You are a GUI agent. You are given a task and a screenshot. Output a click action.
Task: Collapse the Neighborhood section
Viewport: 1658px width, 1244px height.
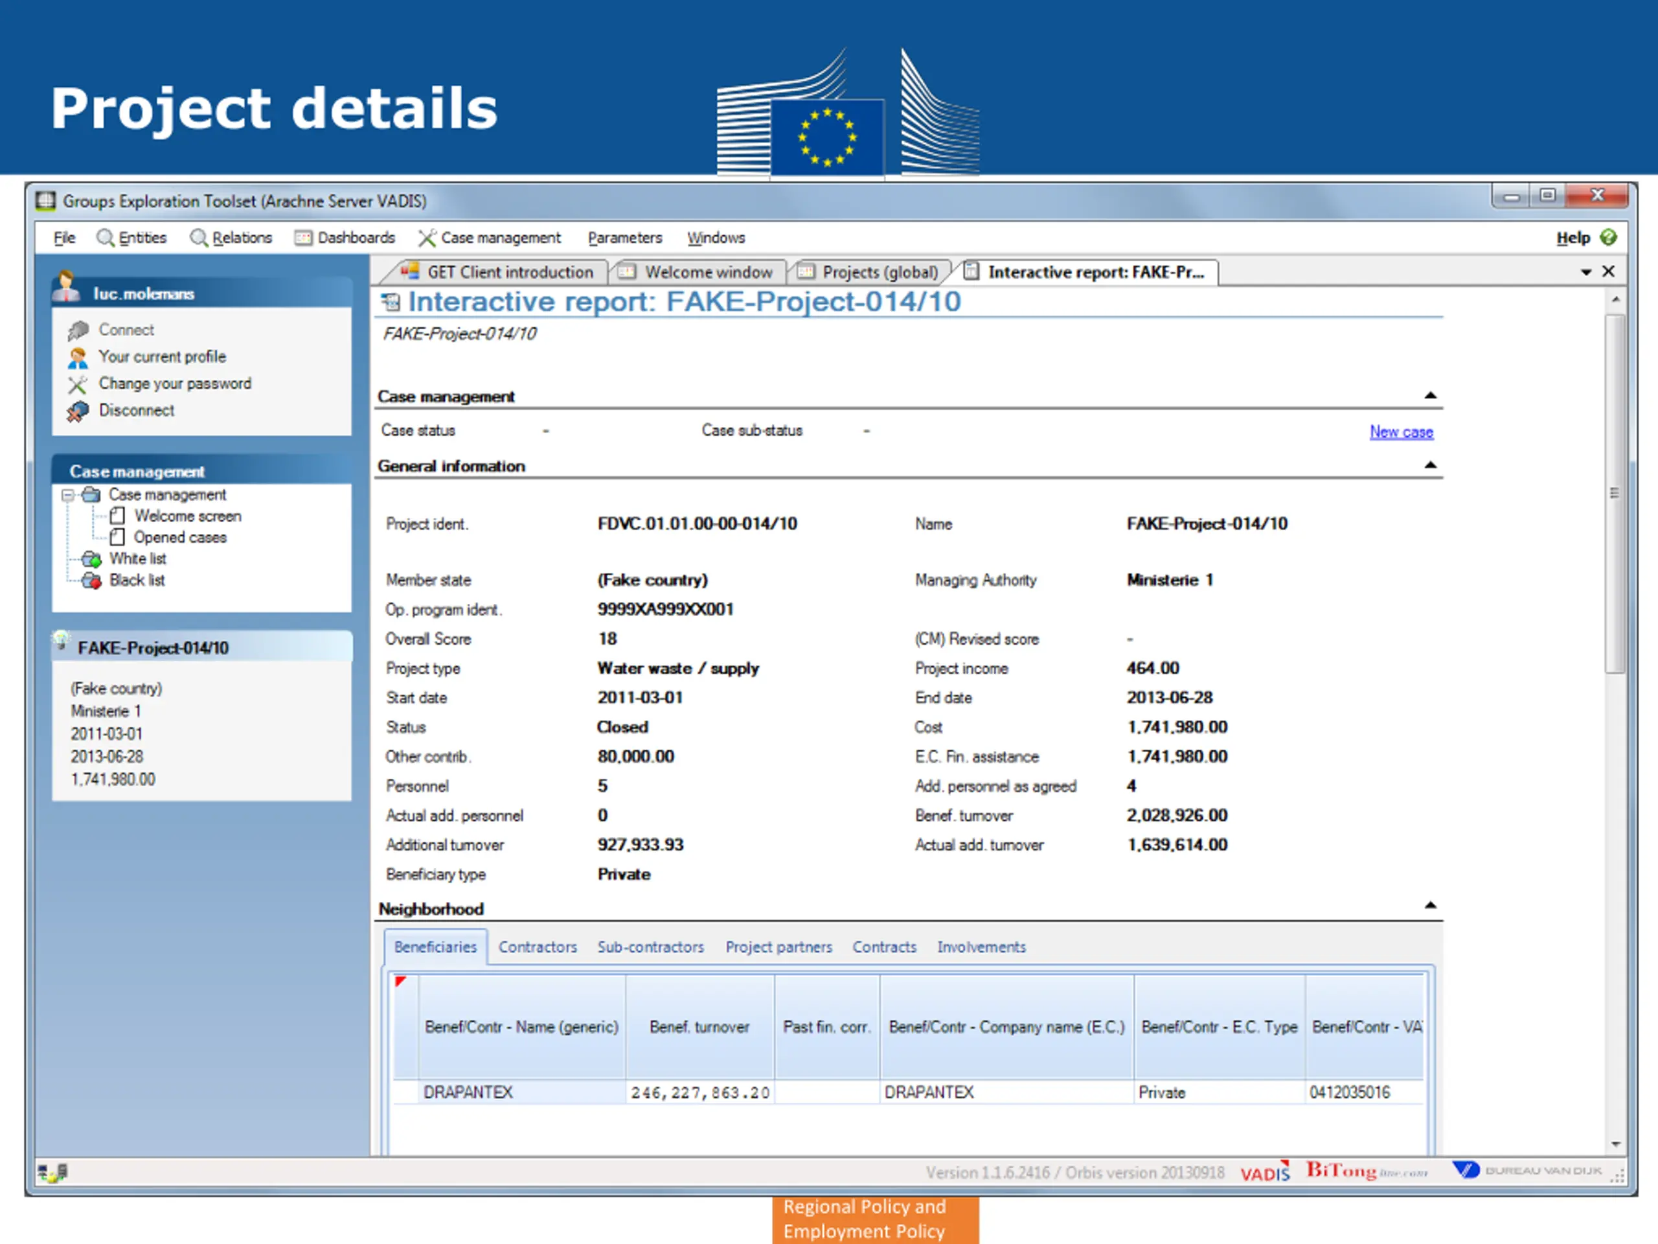pos(1430,905)
